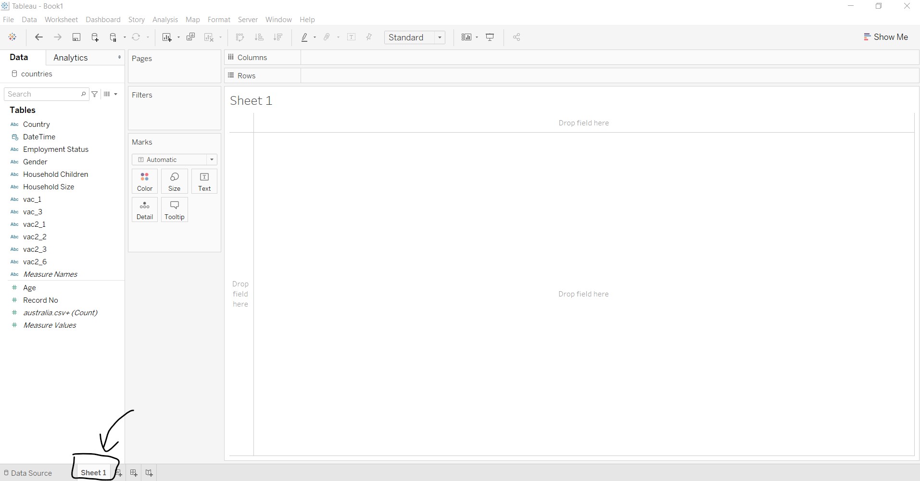
Task: Switch to the Analytics tab
Action: coord(71,58)
